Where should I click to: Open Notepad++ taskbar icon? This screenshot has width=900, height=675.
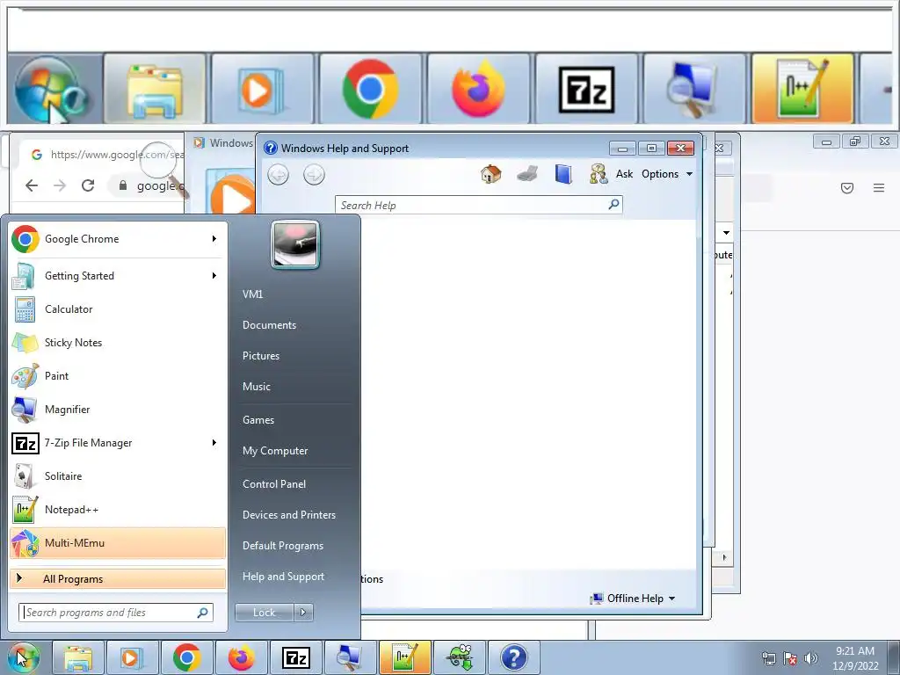404,657
